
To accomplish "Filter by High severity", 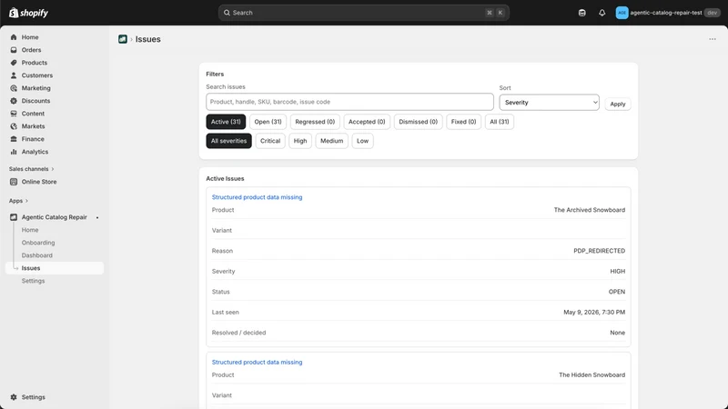I will pyautogui.click(x=300, y=141).
